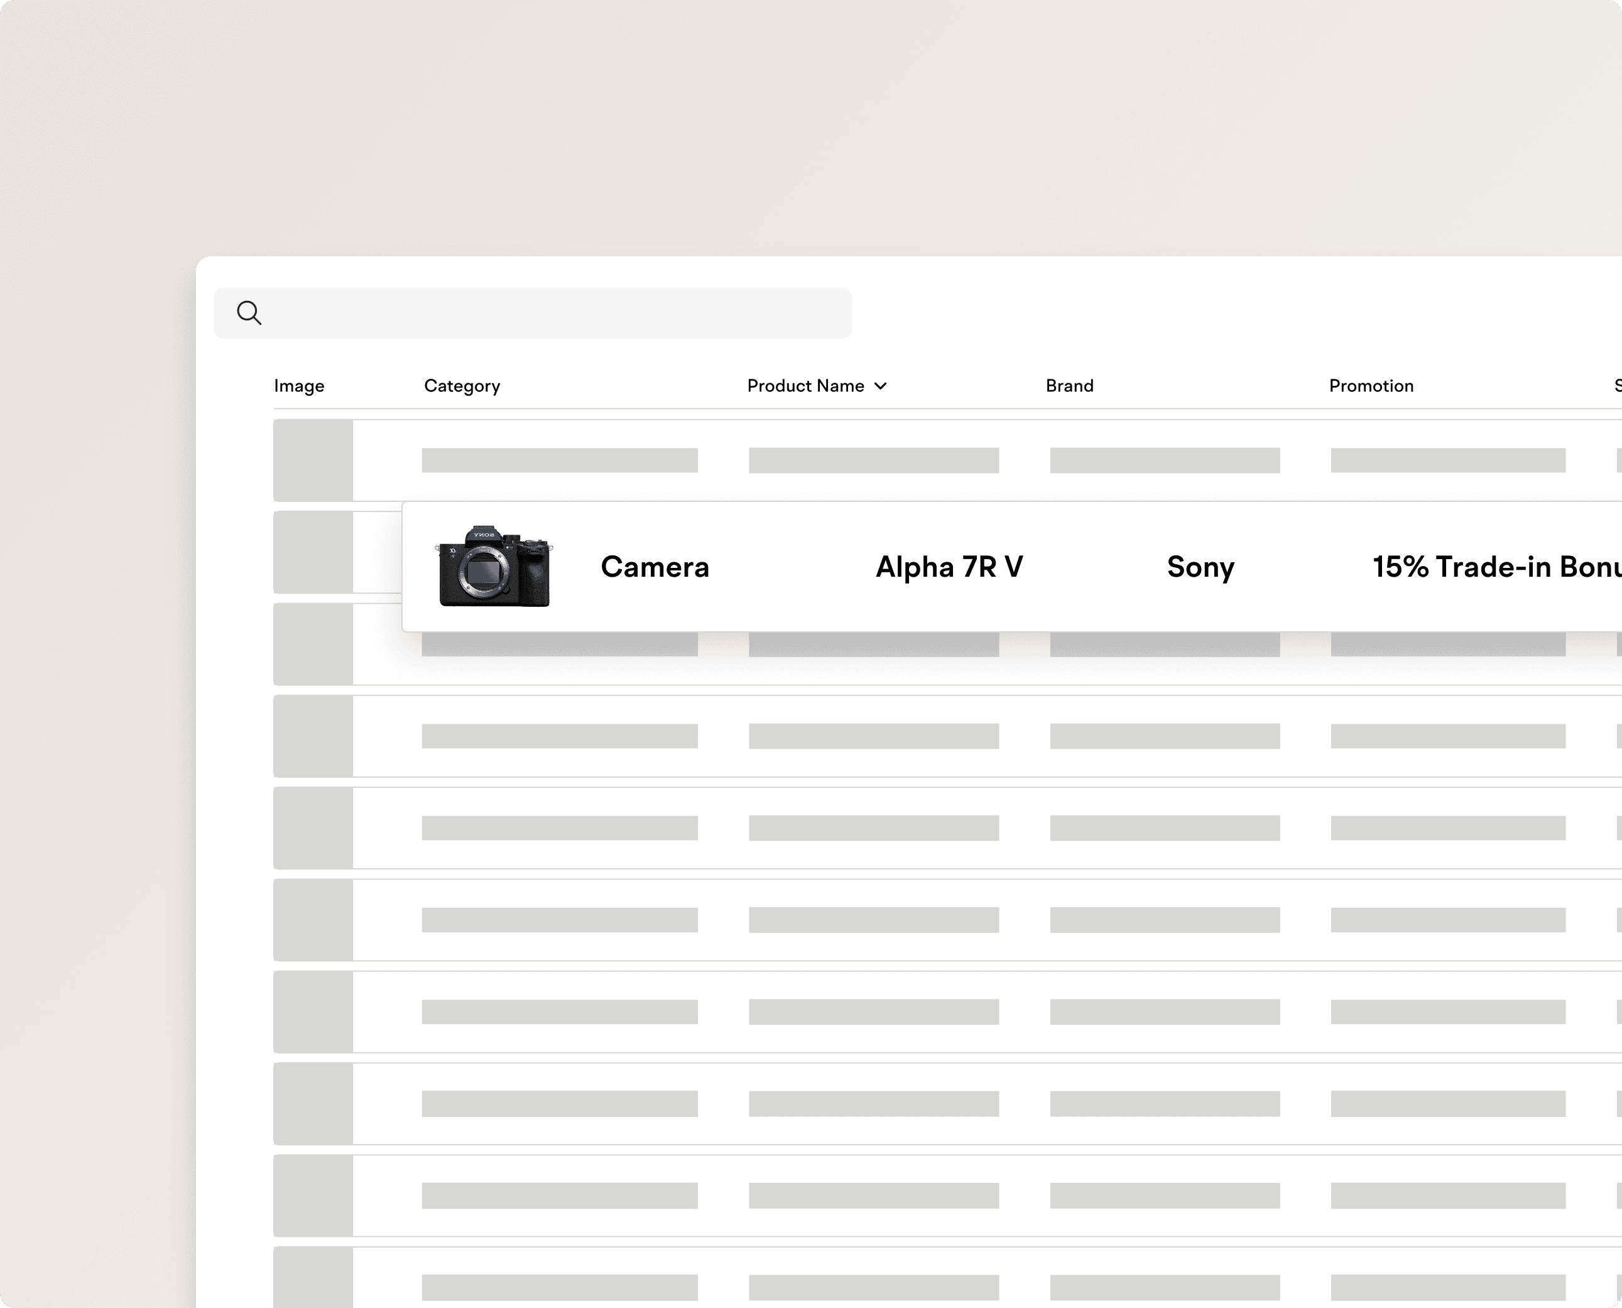Click the magnifying glass search icon
Screen dimensions: 1622x1308
249,313
